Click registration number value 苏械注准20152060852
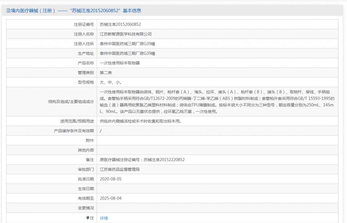Screen dimensions: 347x223 point(120,25)
